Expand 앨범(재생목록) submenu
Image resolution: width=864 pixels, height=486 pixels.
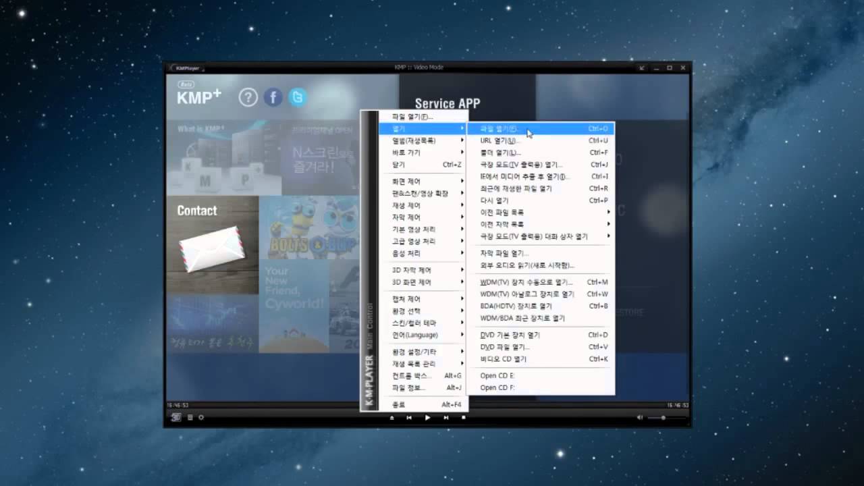[x=423, y=140]
